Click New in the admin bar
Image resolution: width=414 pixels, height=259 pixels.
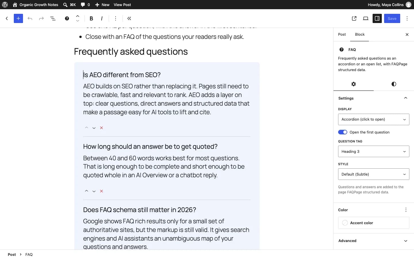(102, 5)
